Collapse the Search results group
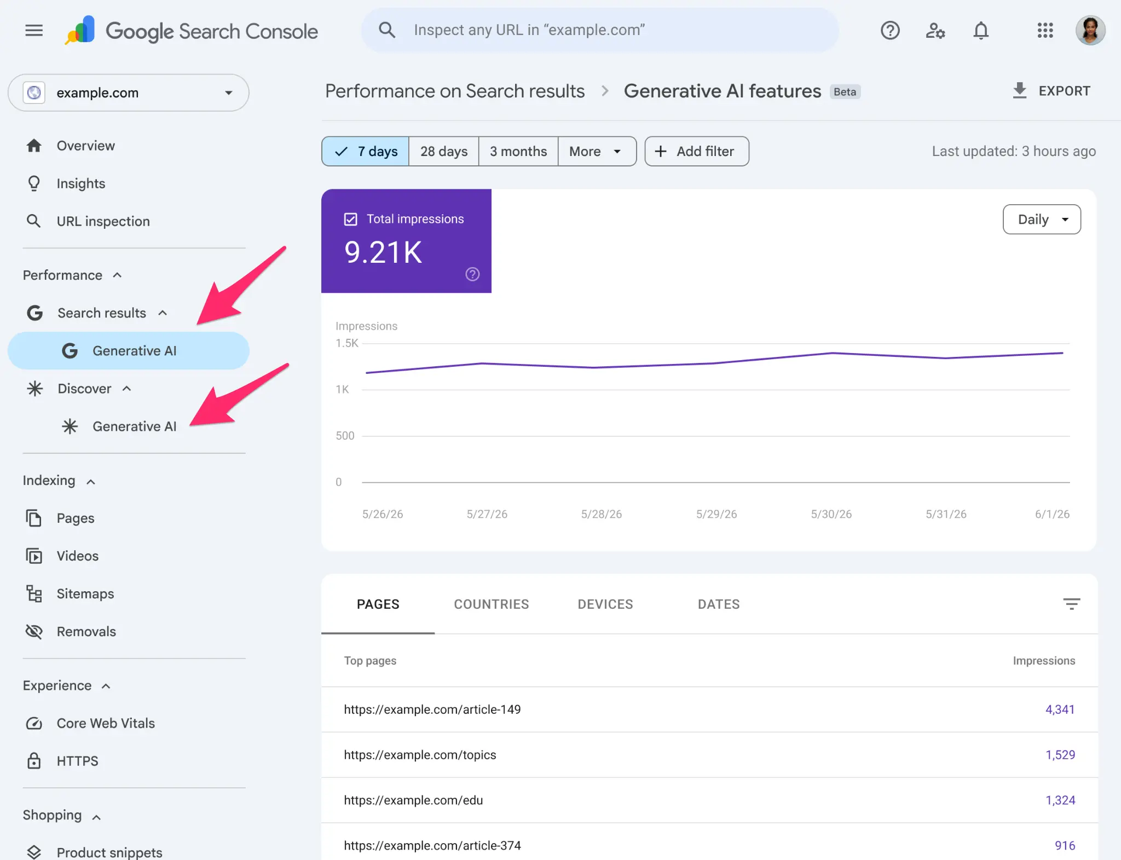 tap(162, 313)
